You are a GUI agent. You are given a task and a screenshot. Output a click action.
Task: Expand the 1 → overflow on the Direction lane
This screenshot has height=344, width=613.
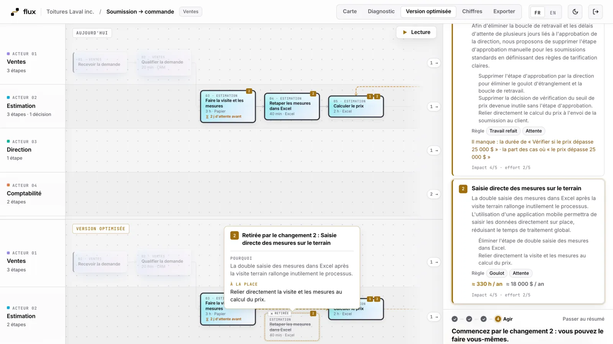click(434, 151)
